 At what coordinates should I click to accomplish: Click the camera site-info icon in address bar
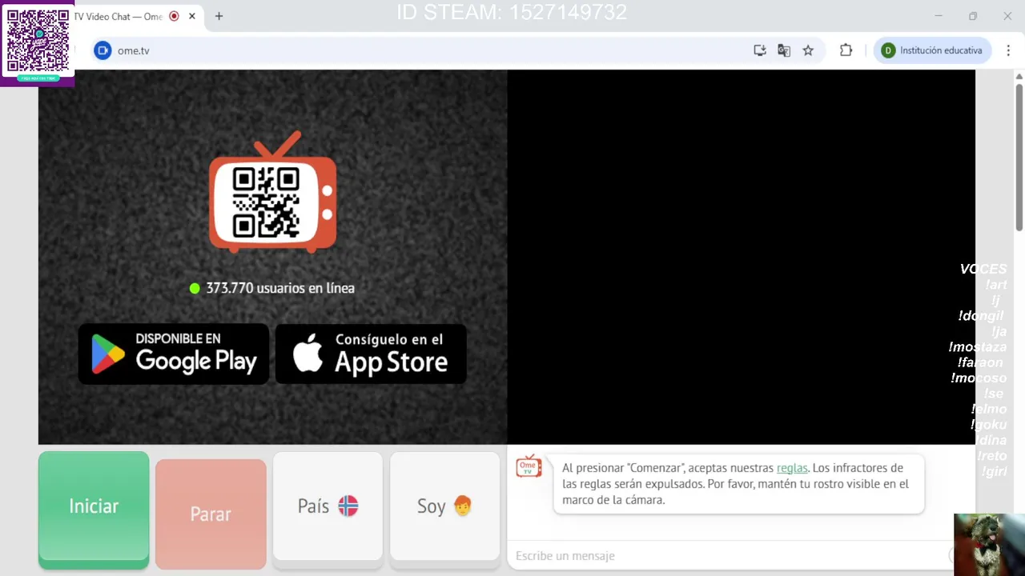(102, 50)
